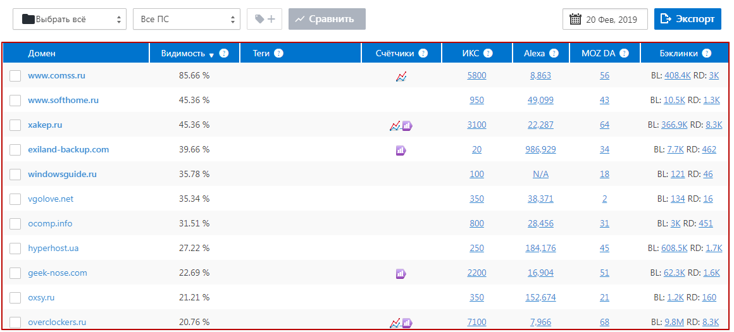
Task: Tick the checkbox for overclockers.ru
Action: (x=15, y=323)
